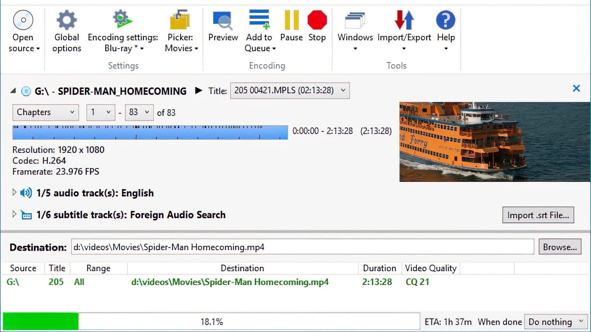591x332 pixels.
Task: Click the Codec: H.264 text
Action: pyautogui.click(x=39, y=160)
